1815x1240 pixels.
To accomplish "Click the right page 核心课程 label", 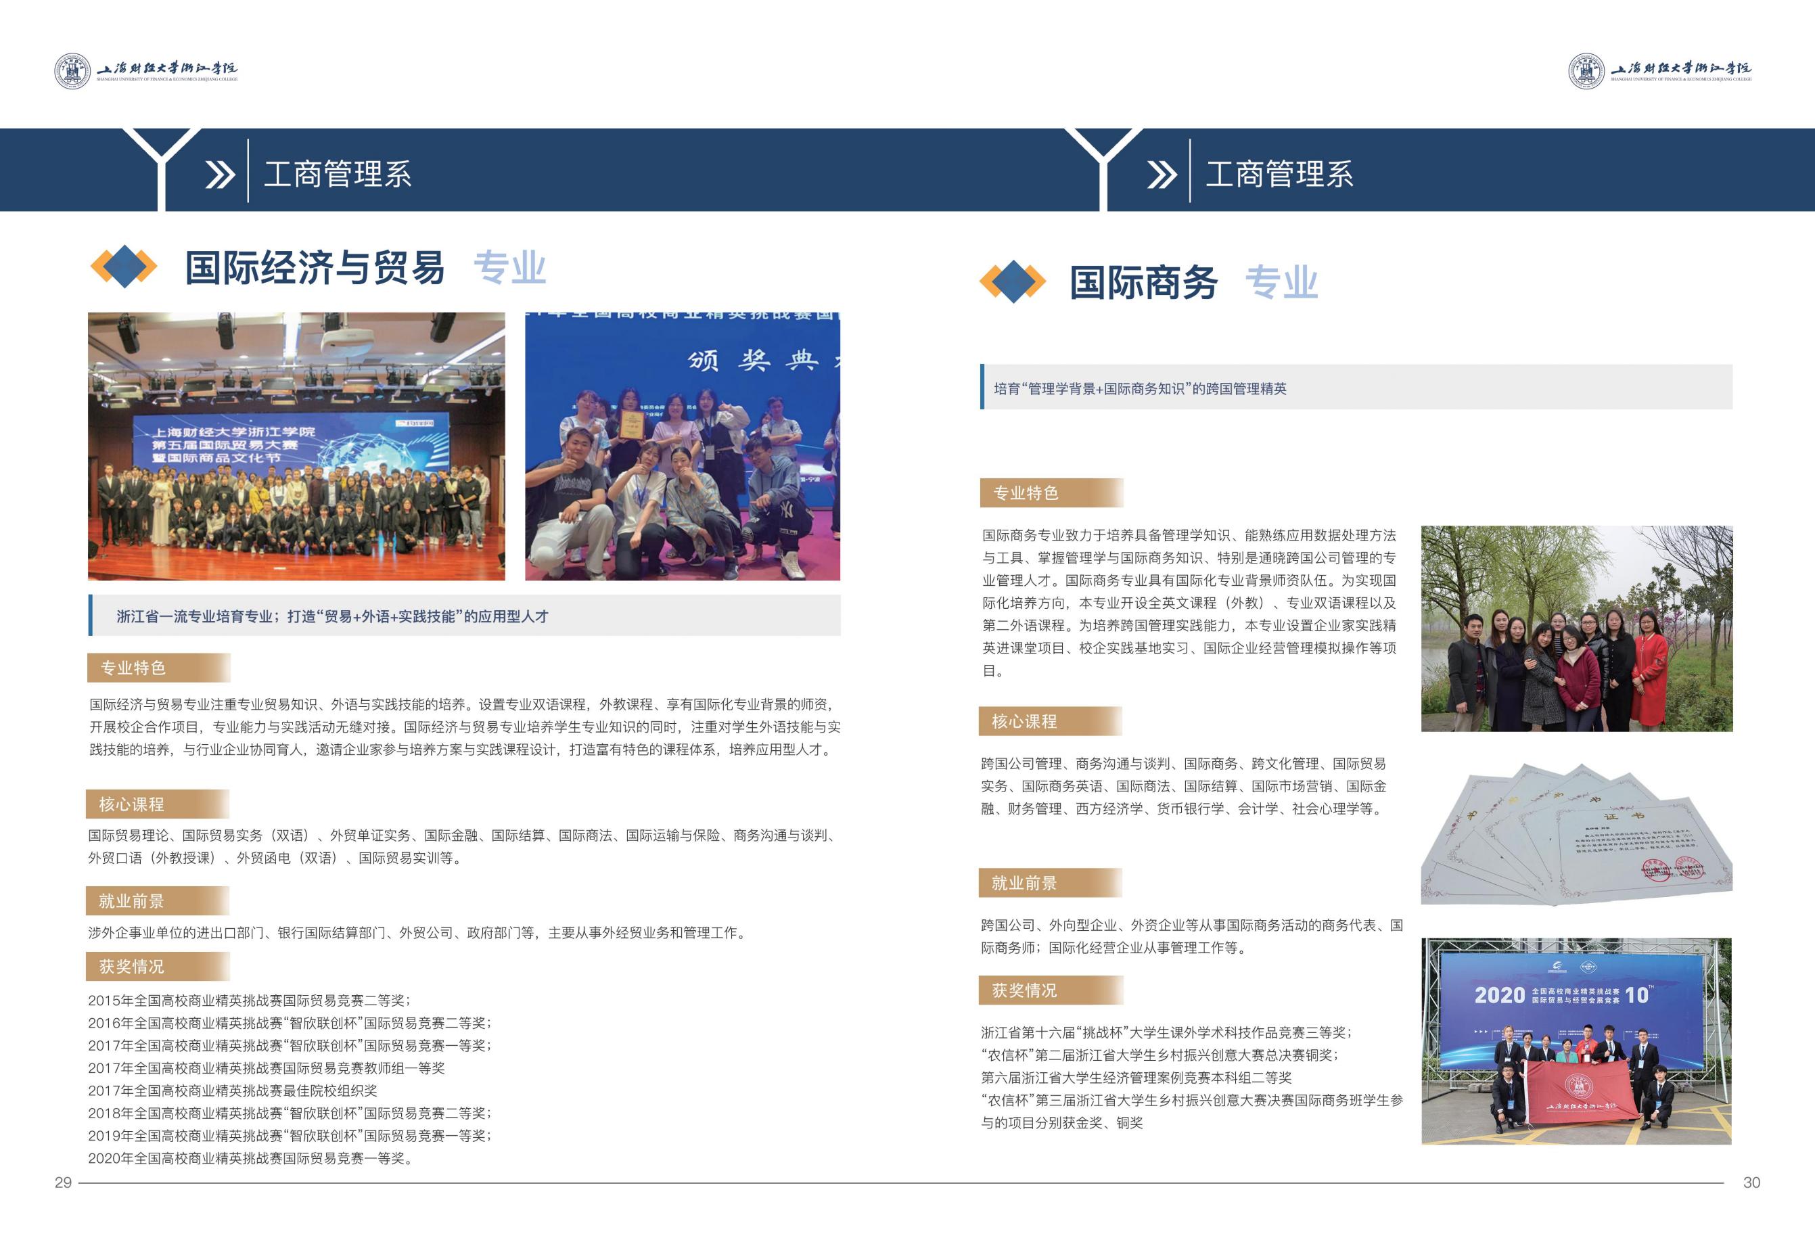I will (x=1025, y=722).
